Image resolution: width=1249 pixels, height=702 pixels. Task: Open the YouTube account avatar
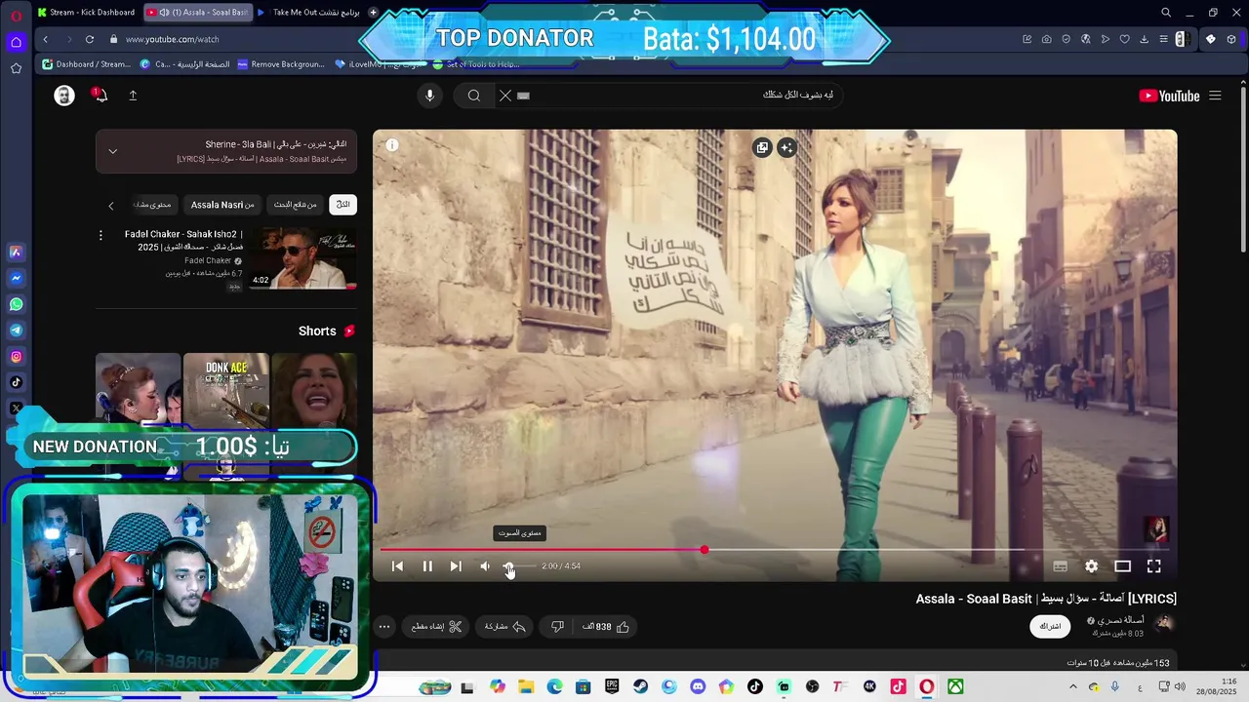click(64, 96)
